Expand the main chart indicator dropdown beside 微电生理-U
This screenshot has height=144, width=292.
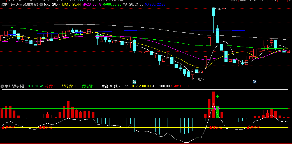pos(41,4)
